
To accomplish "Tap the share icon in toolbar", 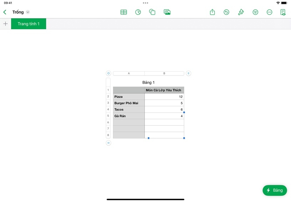I will (212, 12).
